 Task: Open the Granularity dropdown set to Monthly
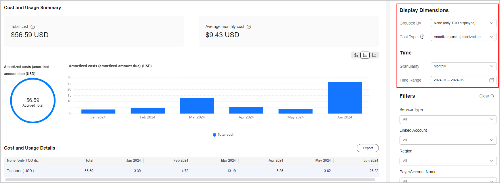click(463, 66)
